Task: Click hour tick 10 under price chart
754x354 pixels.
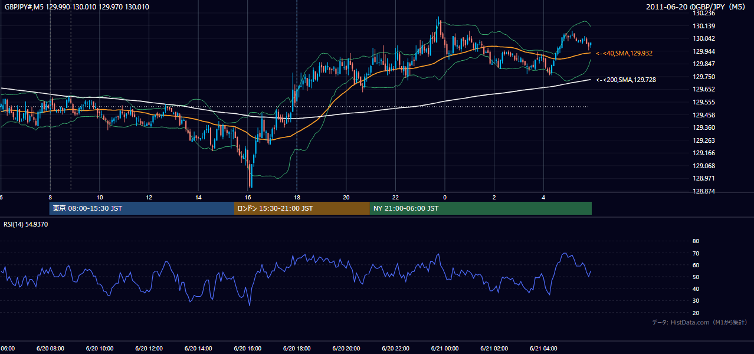Action: 100,197
